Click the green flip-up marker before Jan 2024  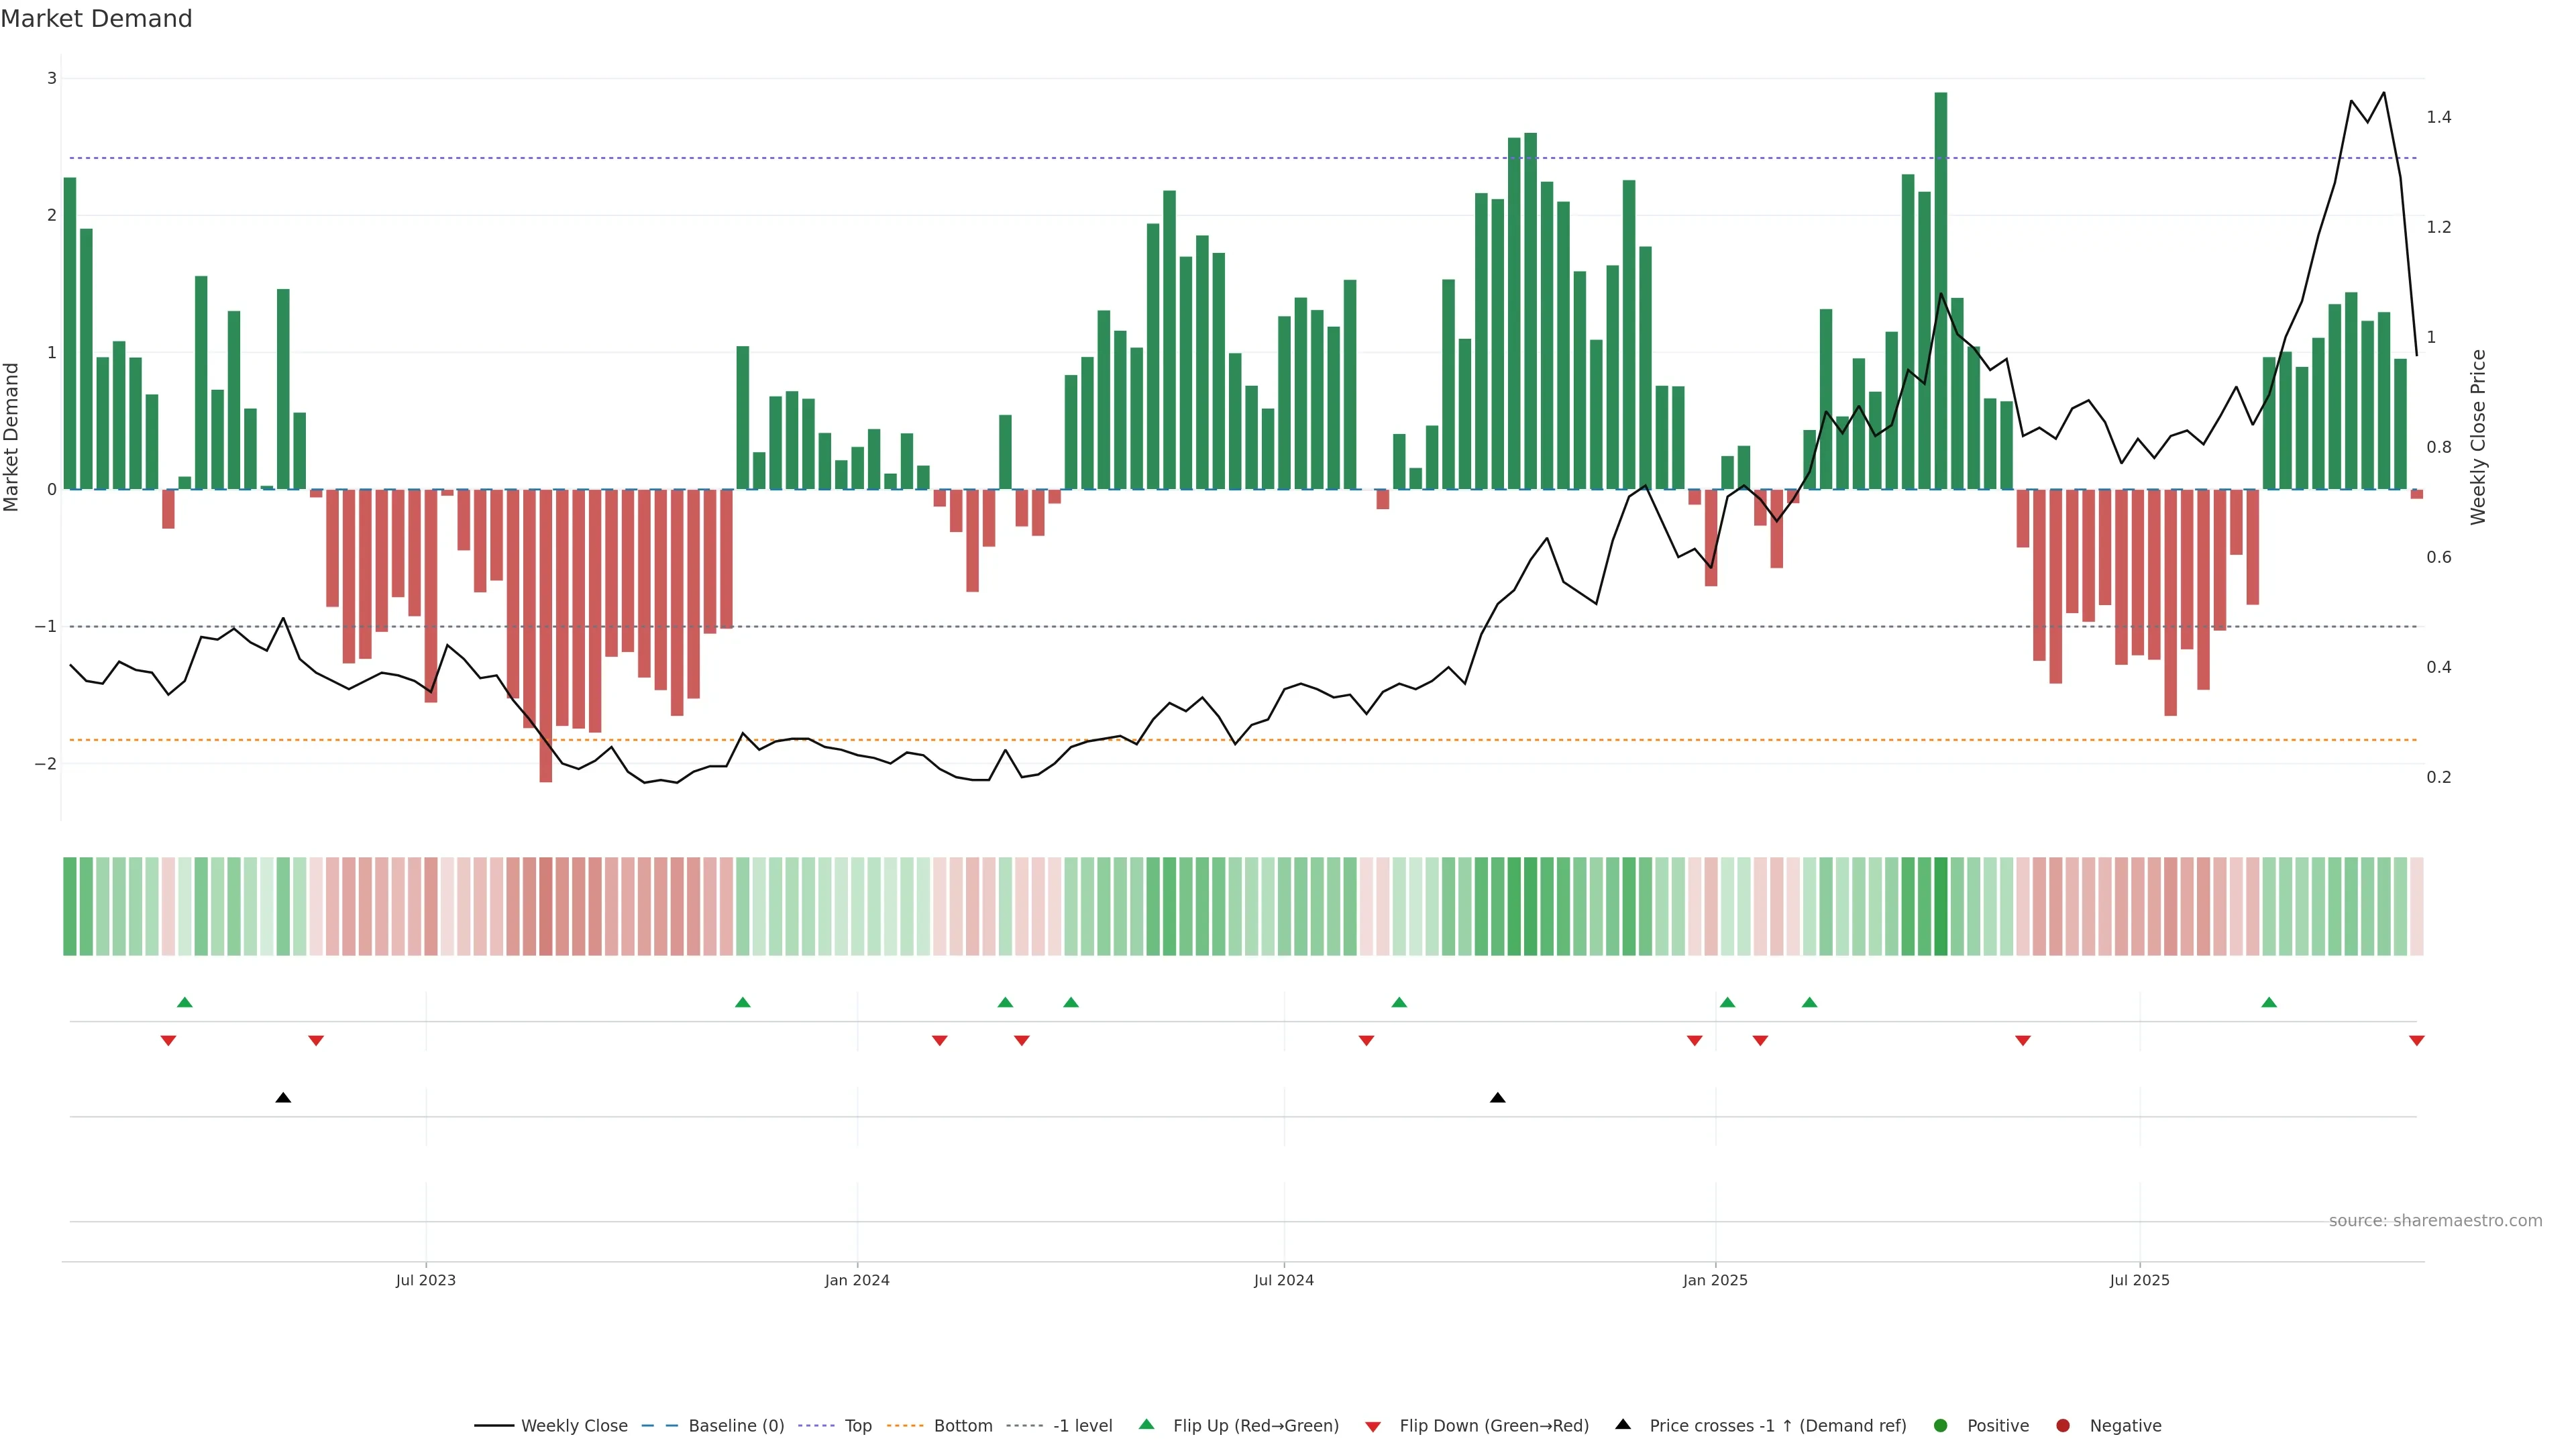coord(742,1003)
